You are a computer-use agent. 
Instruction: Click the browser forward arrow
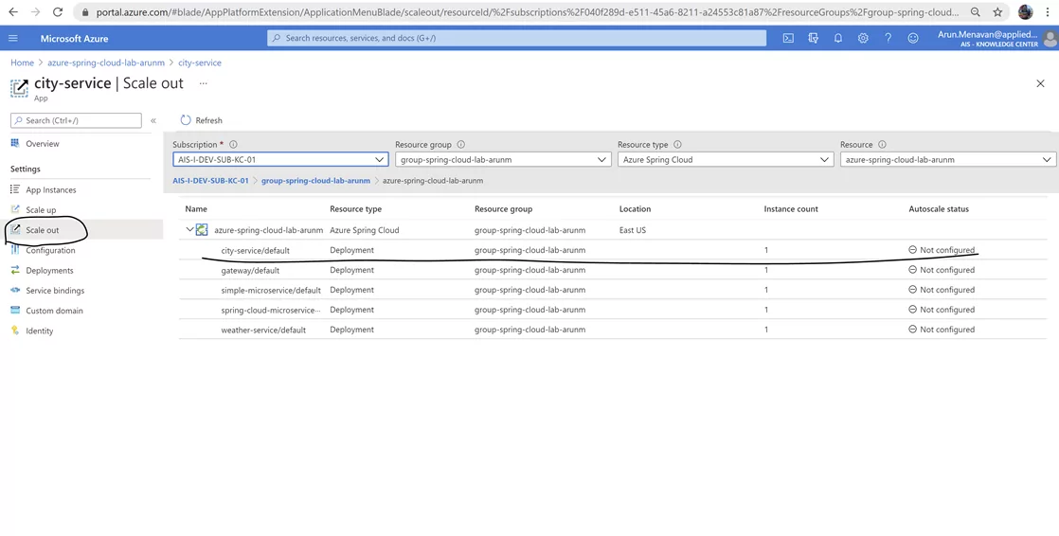coord(35,12)
